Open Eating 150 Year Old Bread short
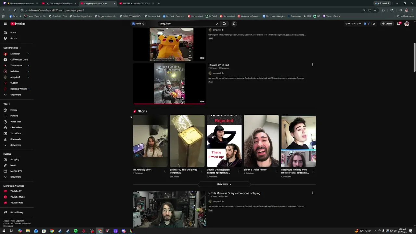 pos(187,141)
